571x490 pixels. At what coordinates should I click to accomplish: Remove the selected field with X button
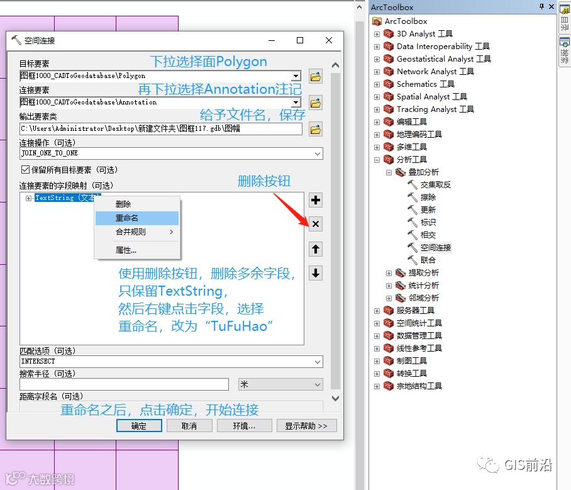click(x=315, y=224)
